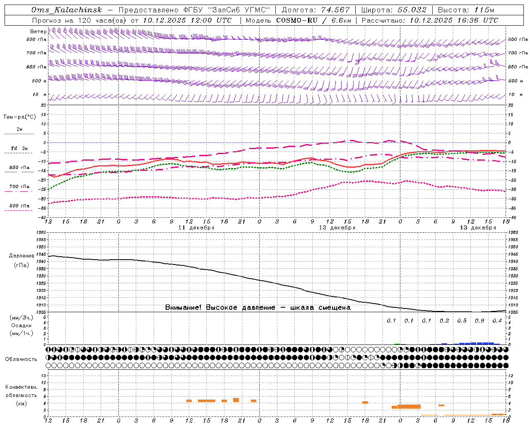Click the 0.2 precipitation amount value
Viewport: 530px width, 424px height.
coord(444,320)
